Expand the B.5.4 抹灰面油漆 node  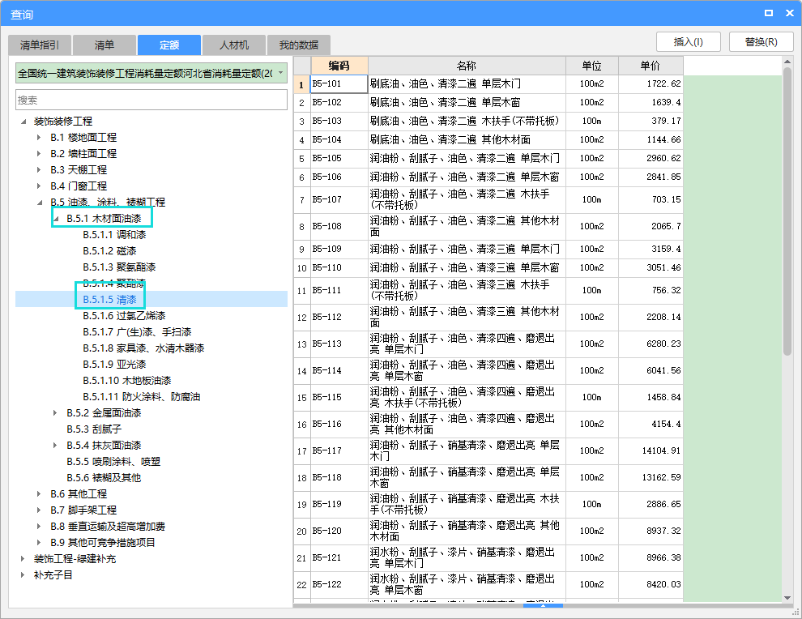pos(55,446)
